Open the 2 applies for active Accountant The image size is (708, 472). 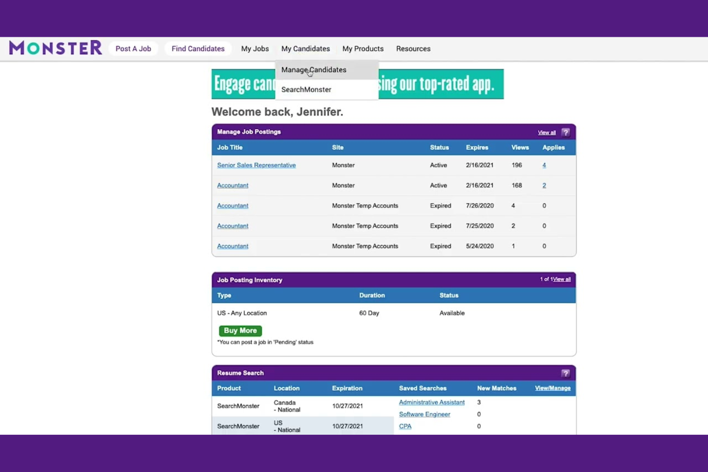pos(544,186)
